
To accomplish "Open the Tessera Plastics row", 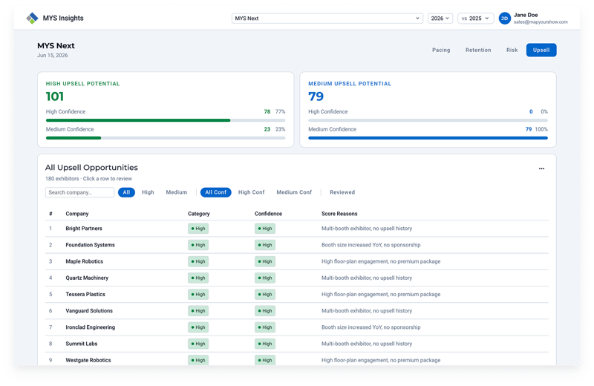I will coord(296,295).
